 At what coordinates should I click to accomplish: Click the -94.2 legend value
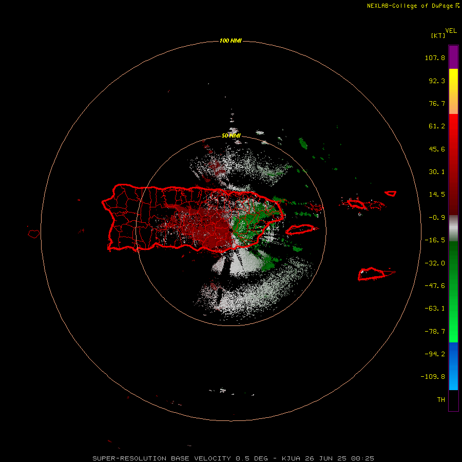coord(435,354)
